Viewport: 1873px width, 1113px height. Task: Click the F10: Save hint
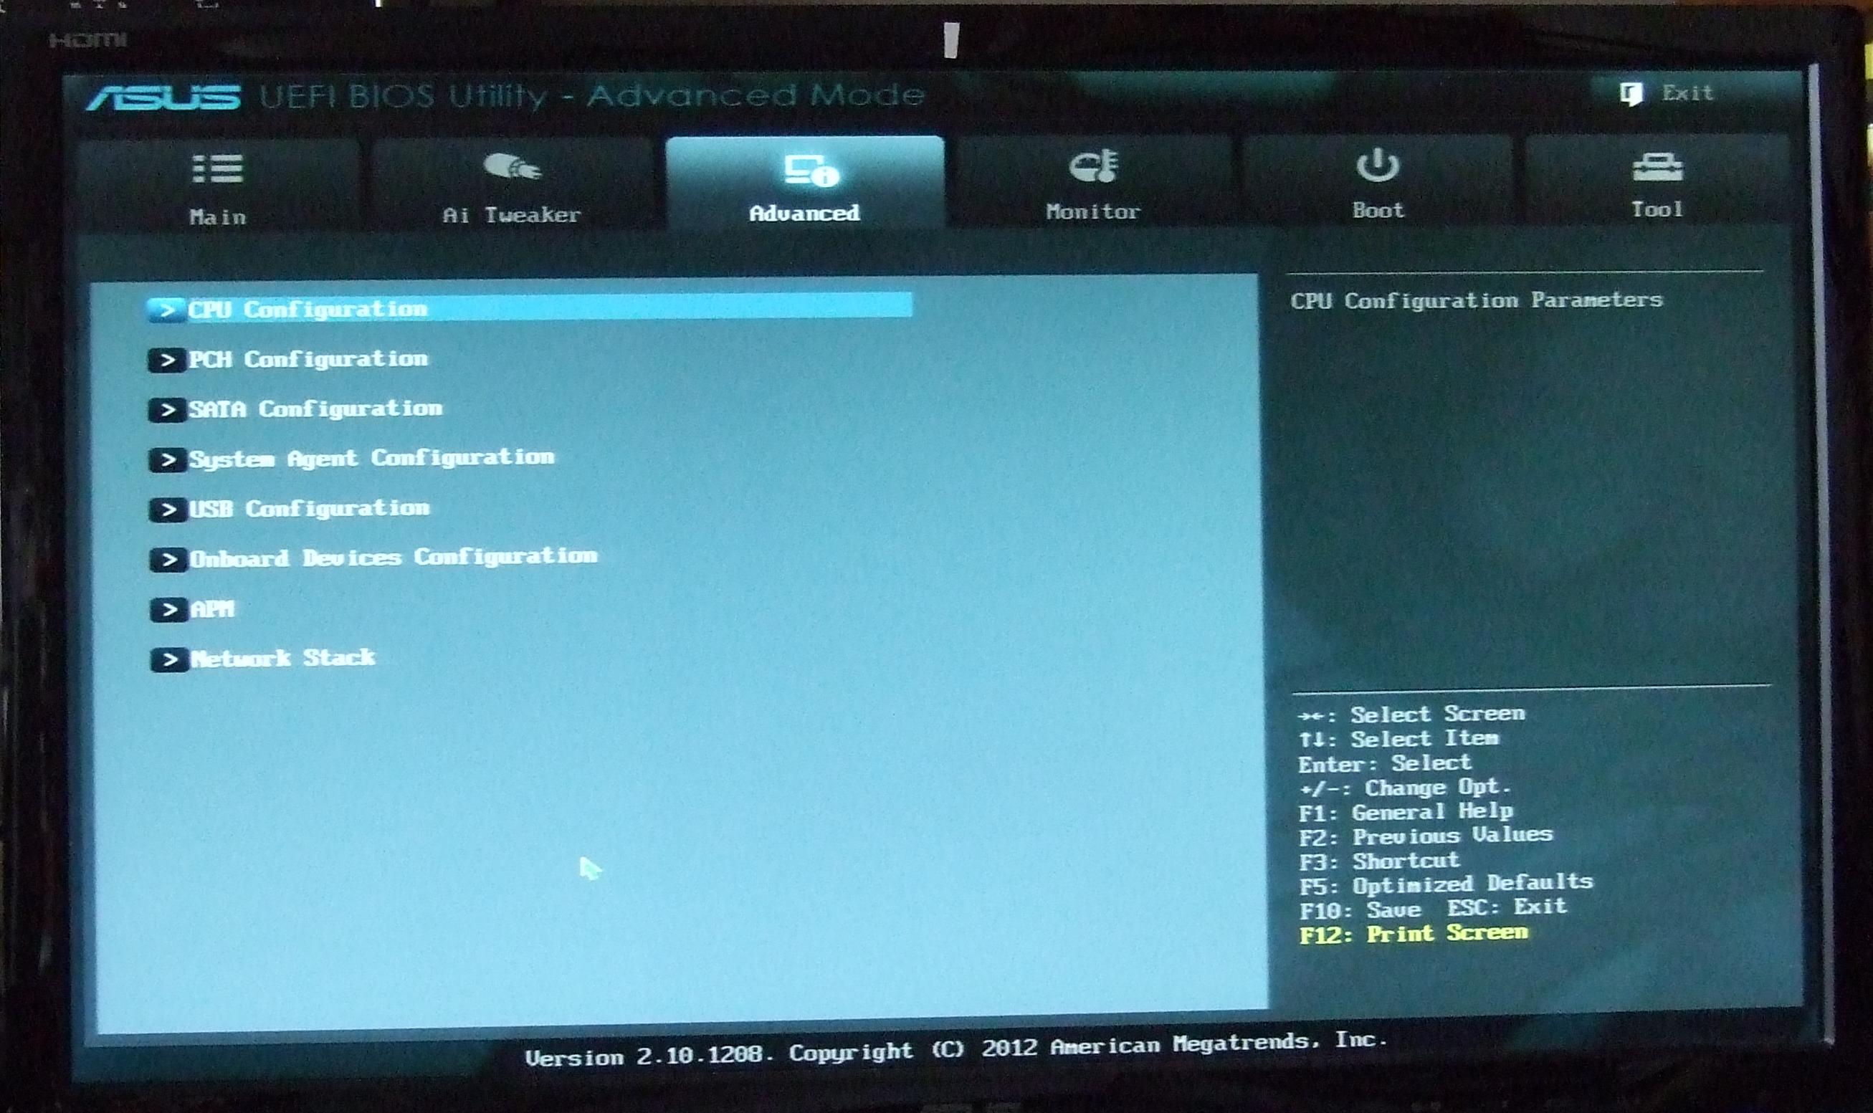[x=1360, y=909]
